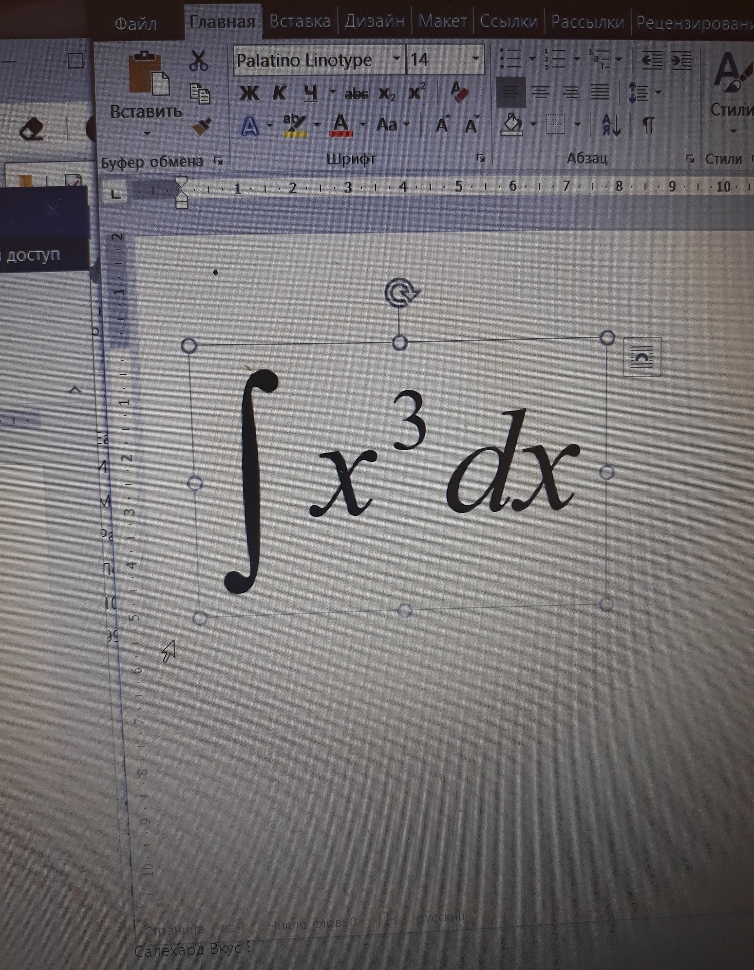Decrease the paragraph indent
754x970 pixels.
[x=651, y=60]
